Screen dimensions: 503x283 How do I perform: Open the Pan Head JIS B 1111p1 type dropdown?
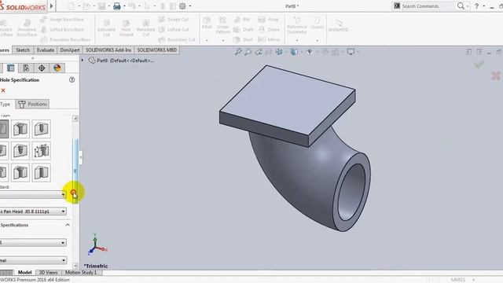click(x=33, y=211)
